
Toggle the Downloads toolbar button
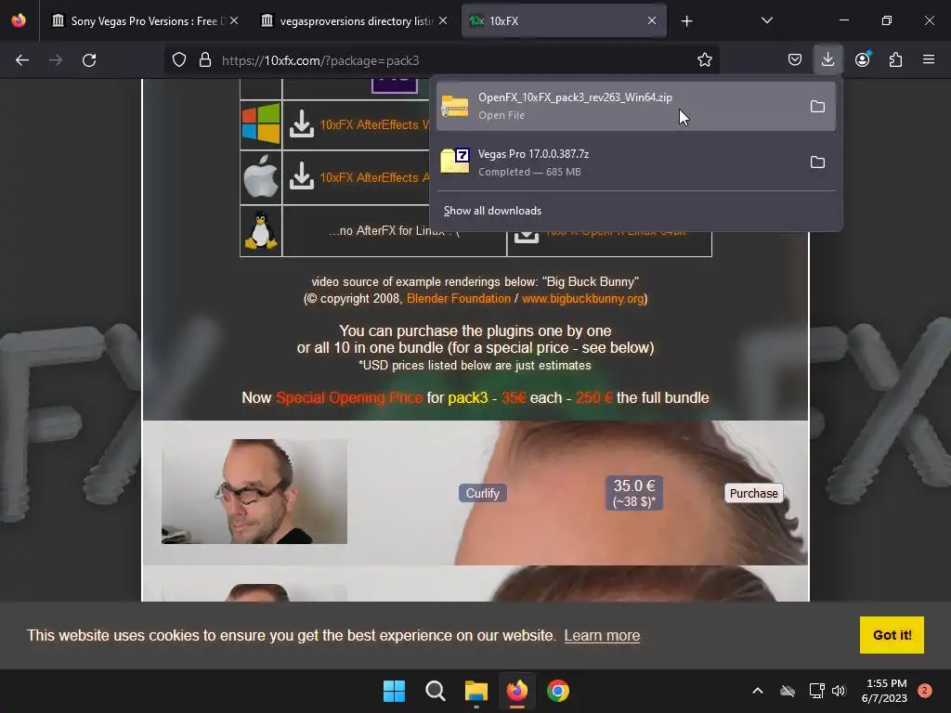(x=827, y=59)
